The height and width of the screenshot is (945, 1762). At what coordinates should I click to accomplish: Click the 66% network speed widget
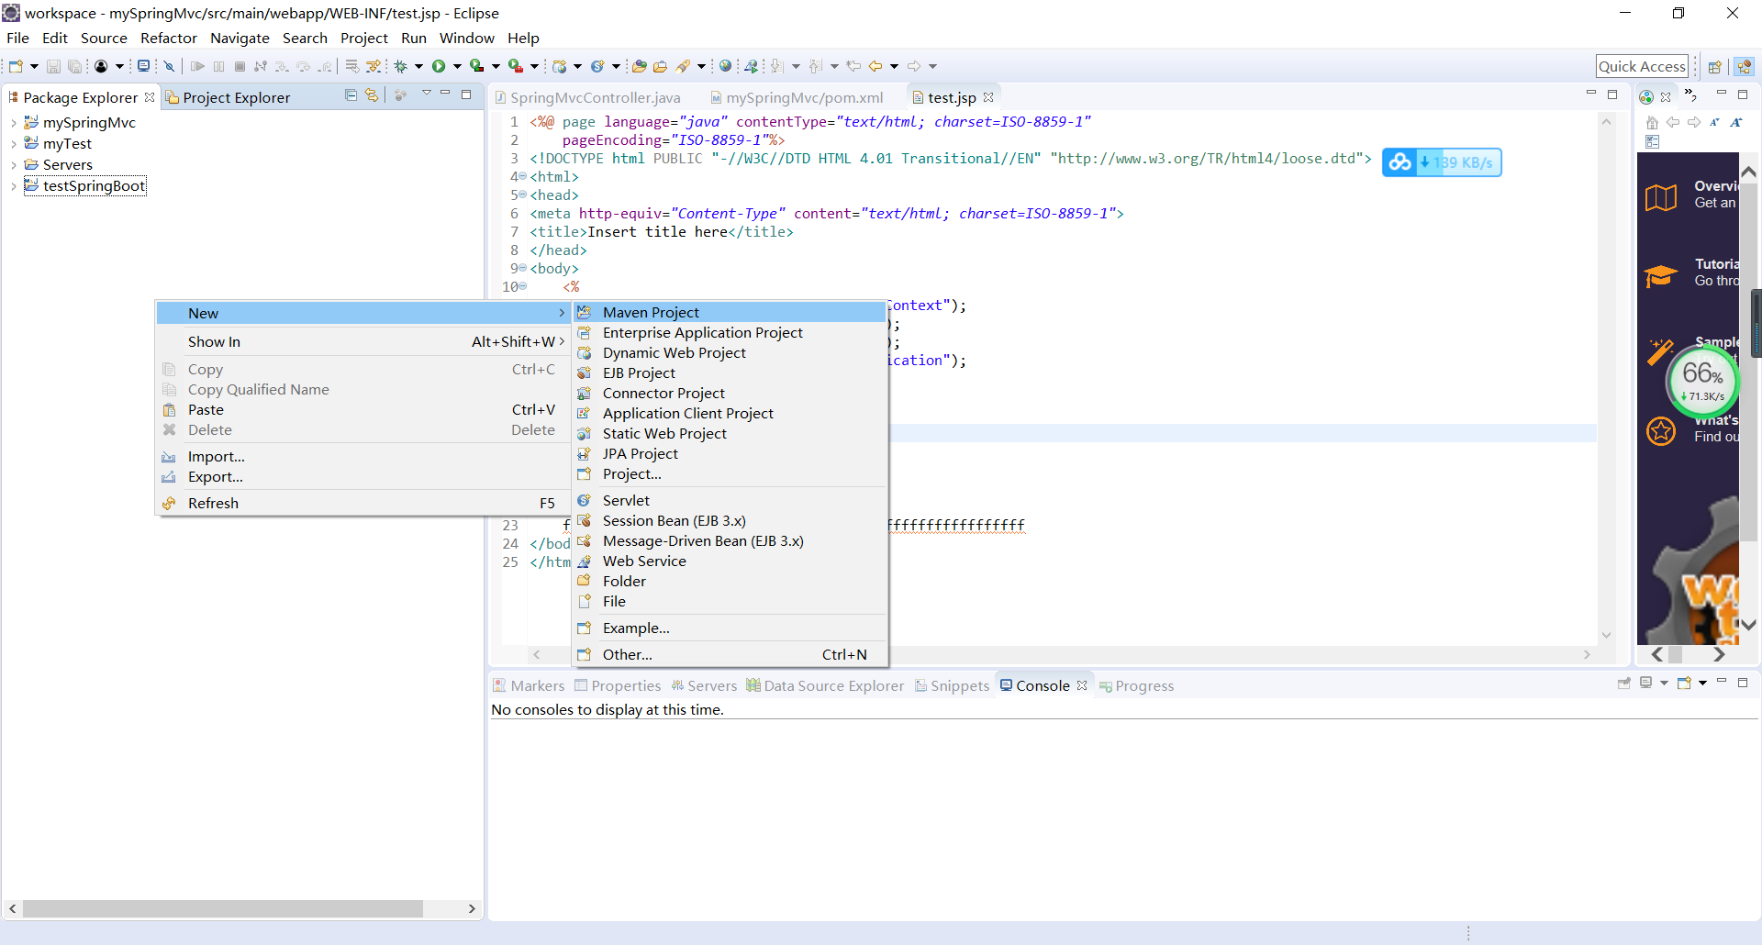pos(1702,380)
